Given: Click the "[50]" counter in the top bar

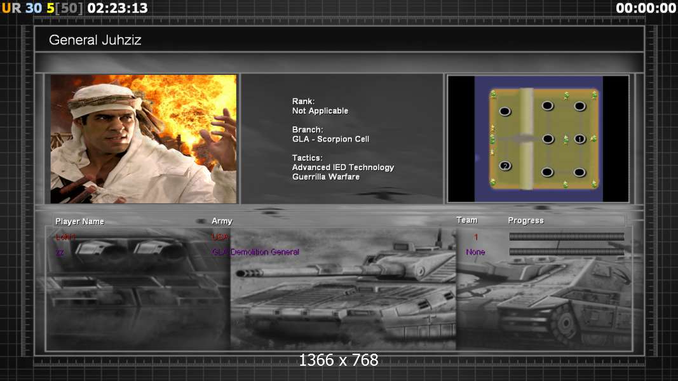Looking at the screenshot, I should pyautogui.click(x=69, y=8).
